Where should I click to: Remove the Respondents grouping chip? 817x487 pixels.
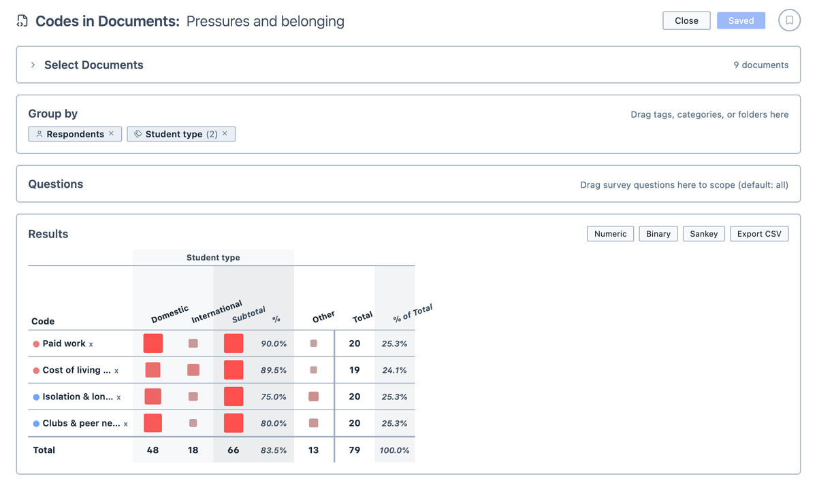pyautogui.click(x=112, y=134)
